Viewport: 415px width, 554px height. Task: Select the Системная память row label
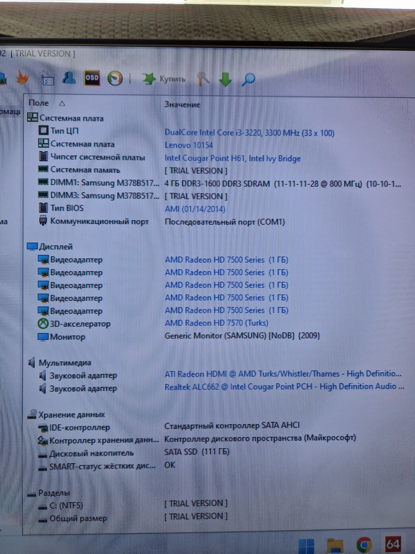(x=85, y=170)
